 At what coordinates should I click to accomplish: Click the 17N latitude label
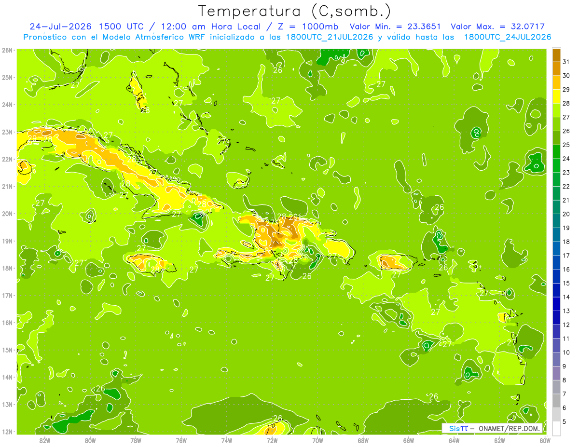(x=7, y=295)
